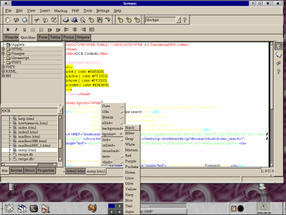This screenshot has width=286, height=215.
Task: Copy selection using the Copy toolbar icon
Action: pyautogui.click(x=45, y=20)
